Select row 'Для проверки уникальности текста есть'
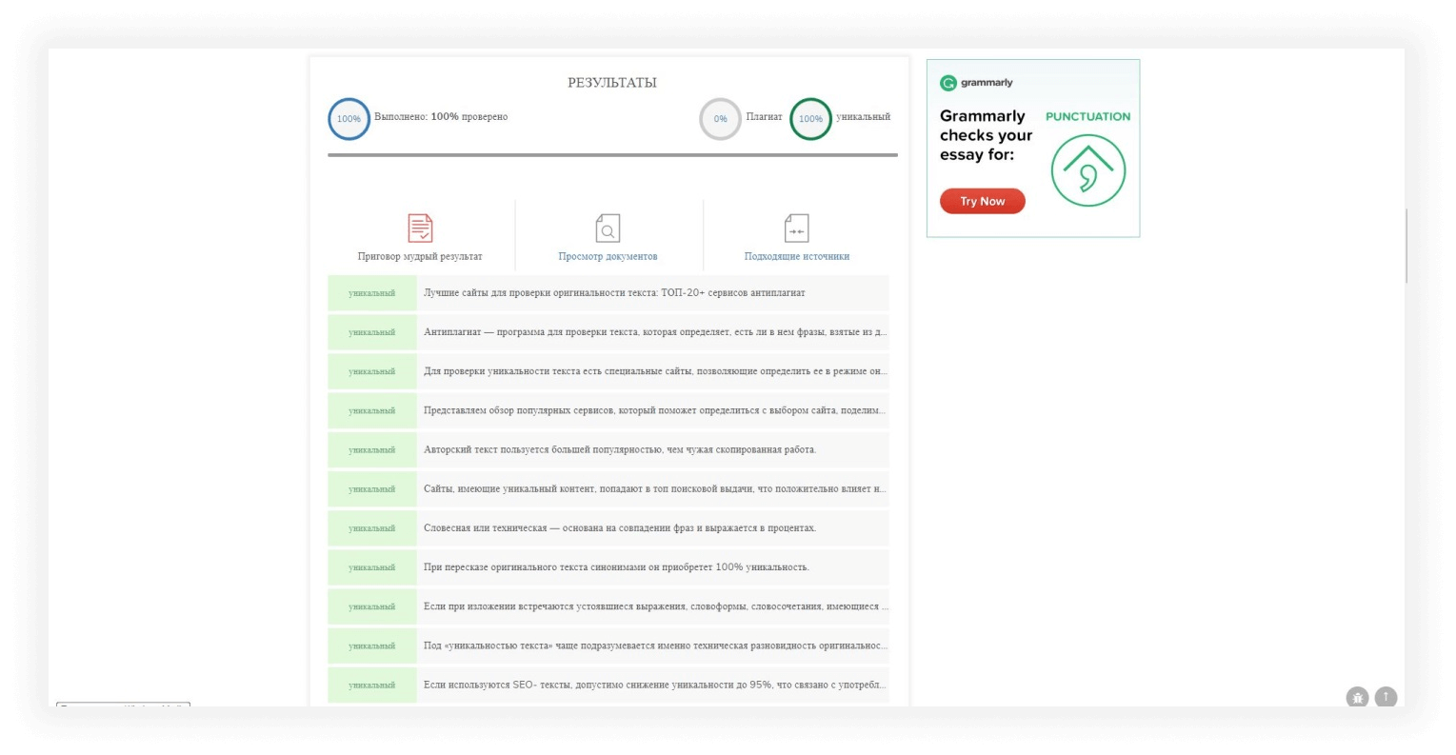1456x755 pixels. [x=608, y=371]
